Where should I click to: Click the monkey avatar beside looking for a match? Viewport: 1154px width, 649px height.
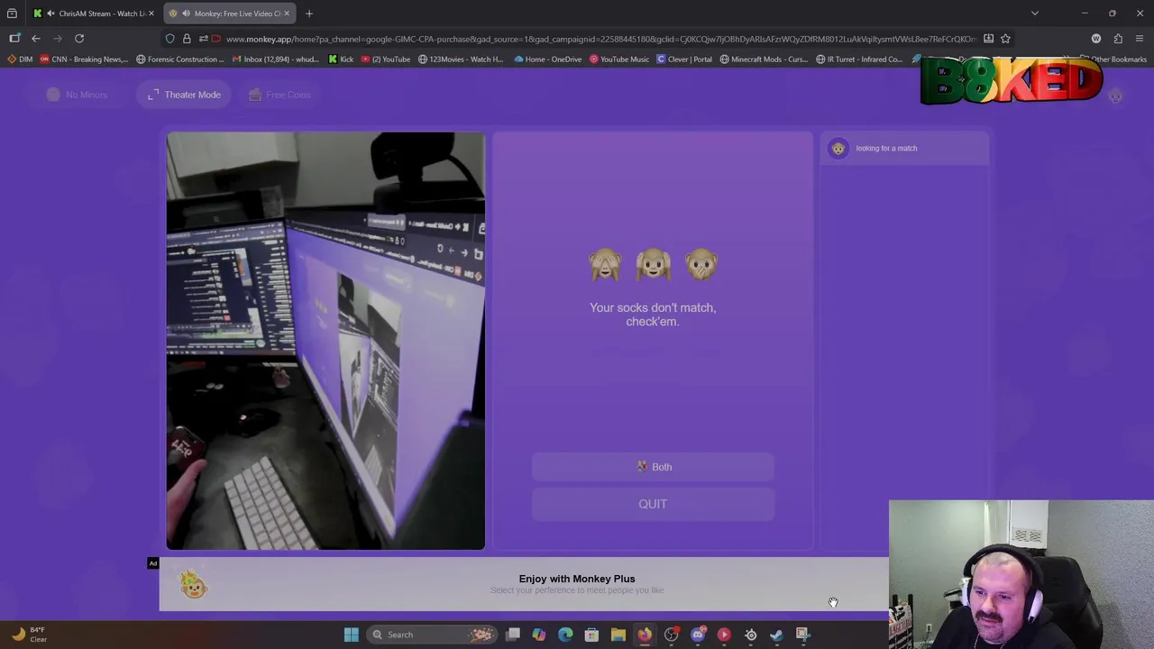click(x=838, y=149)
